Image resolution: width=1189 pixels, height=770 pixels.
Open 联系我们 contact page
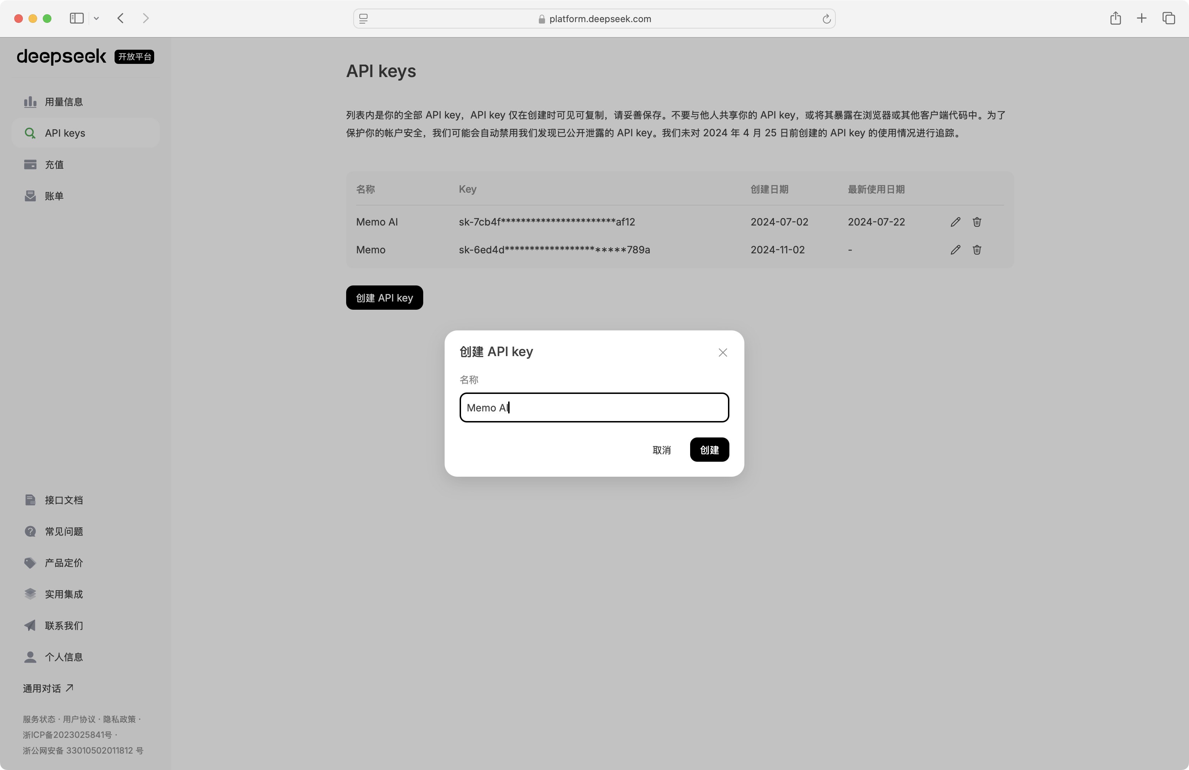point(85,625)
